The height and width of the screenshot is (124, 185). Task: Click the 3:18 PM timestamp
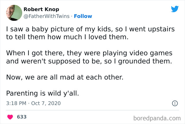tap(16, 103)
